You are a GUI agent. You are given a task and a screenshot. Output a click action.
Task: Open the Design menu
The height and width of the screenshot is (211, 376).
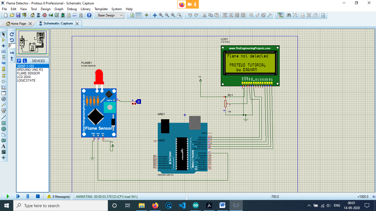click(x=46, y=9)
